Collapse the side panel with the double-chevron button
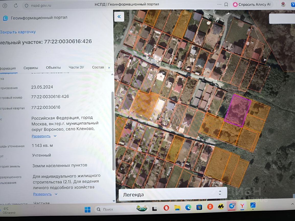This screenshot has width=295, height=221. pyautogui.click(x=119, y=17)
